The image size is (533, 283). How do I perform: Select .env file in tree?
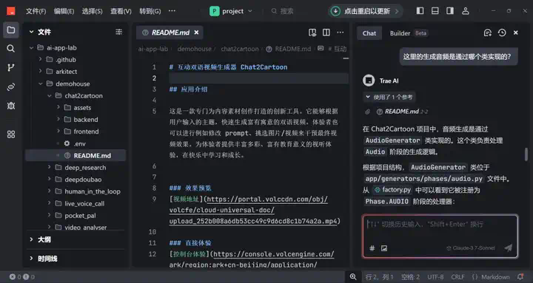pyautogui.click(x=76, y=143)
